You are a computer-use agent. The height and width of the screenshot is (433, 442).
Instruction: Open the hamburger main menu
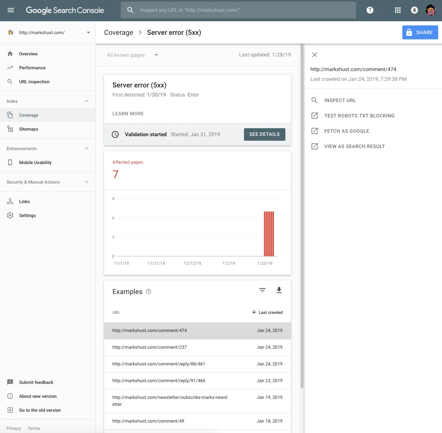[x=11, y=10]
